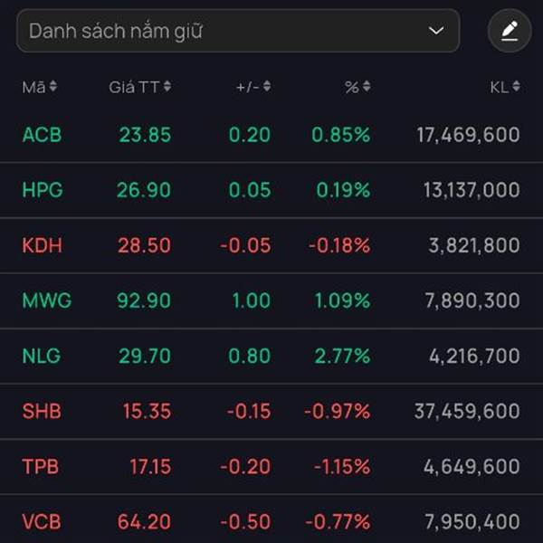
Task: Open the HPG stock ticker
Action: click(x=43, y=190)
